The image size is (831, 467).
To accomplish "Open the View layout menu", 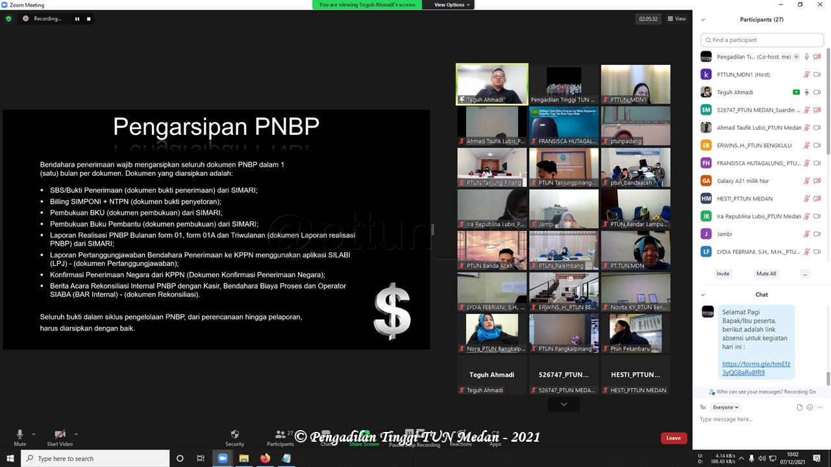I will click(676, 19).
